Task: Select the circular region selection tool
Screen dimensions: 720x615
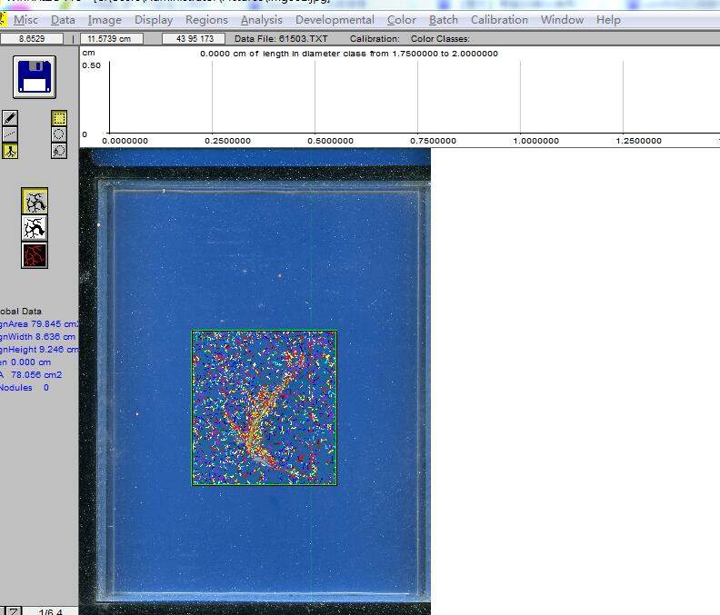Action: (x=59, y=134)
